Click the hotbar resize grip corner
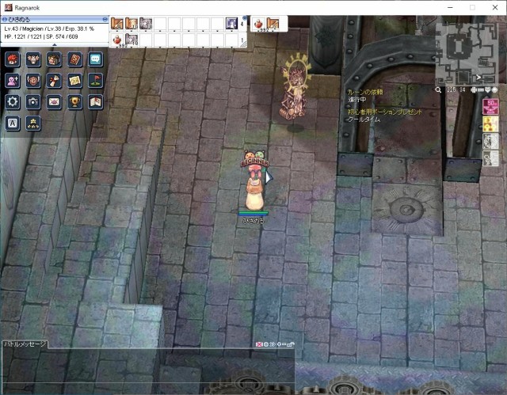The height and width of the screenshot is (395, 507). [243, 44]
